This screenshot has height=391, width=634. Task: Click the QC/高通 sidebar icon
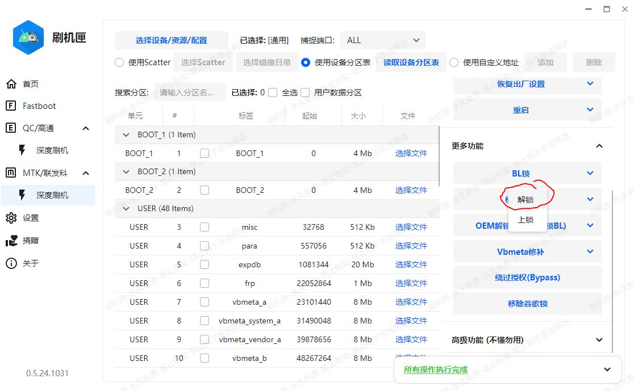[x=11, y=128]
